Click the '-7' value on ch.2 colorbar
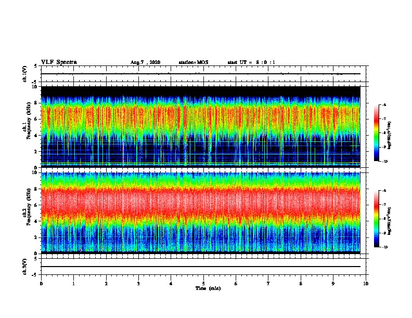The width and height of the screenshot is (412, 318). [x=384, y=205]
